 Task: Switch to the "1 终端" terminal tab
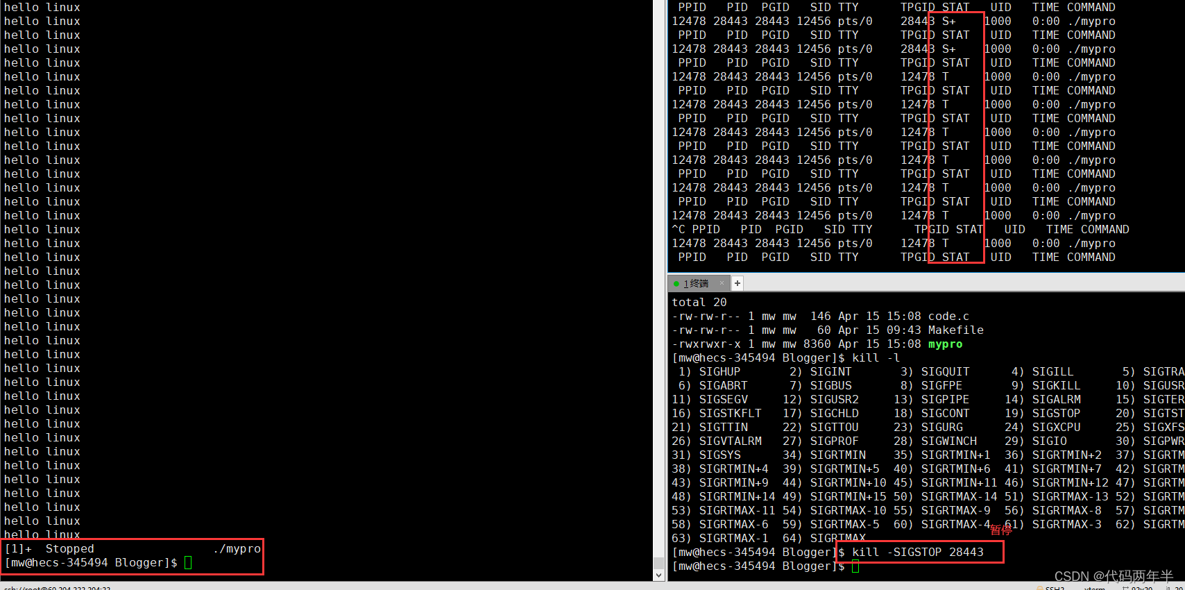pyautogui.click(x=696, y=283)
